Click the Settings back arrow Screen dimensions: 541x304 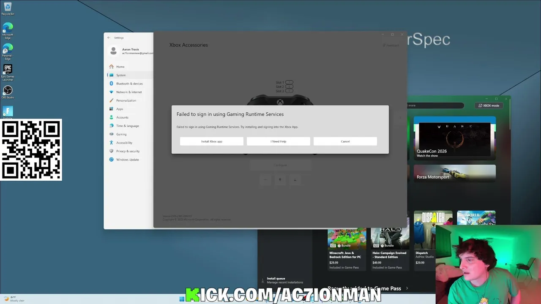pos(109,38)
